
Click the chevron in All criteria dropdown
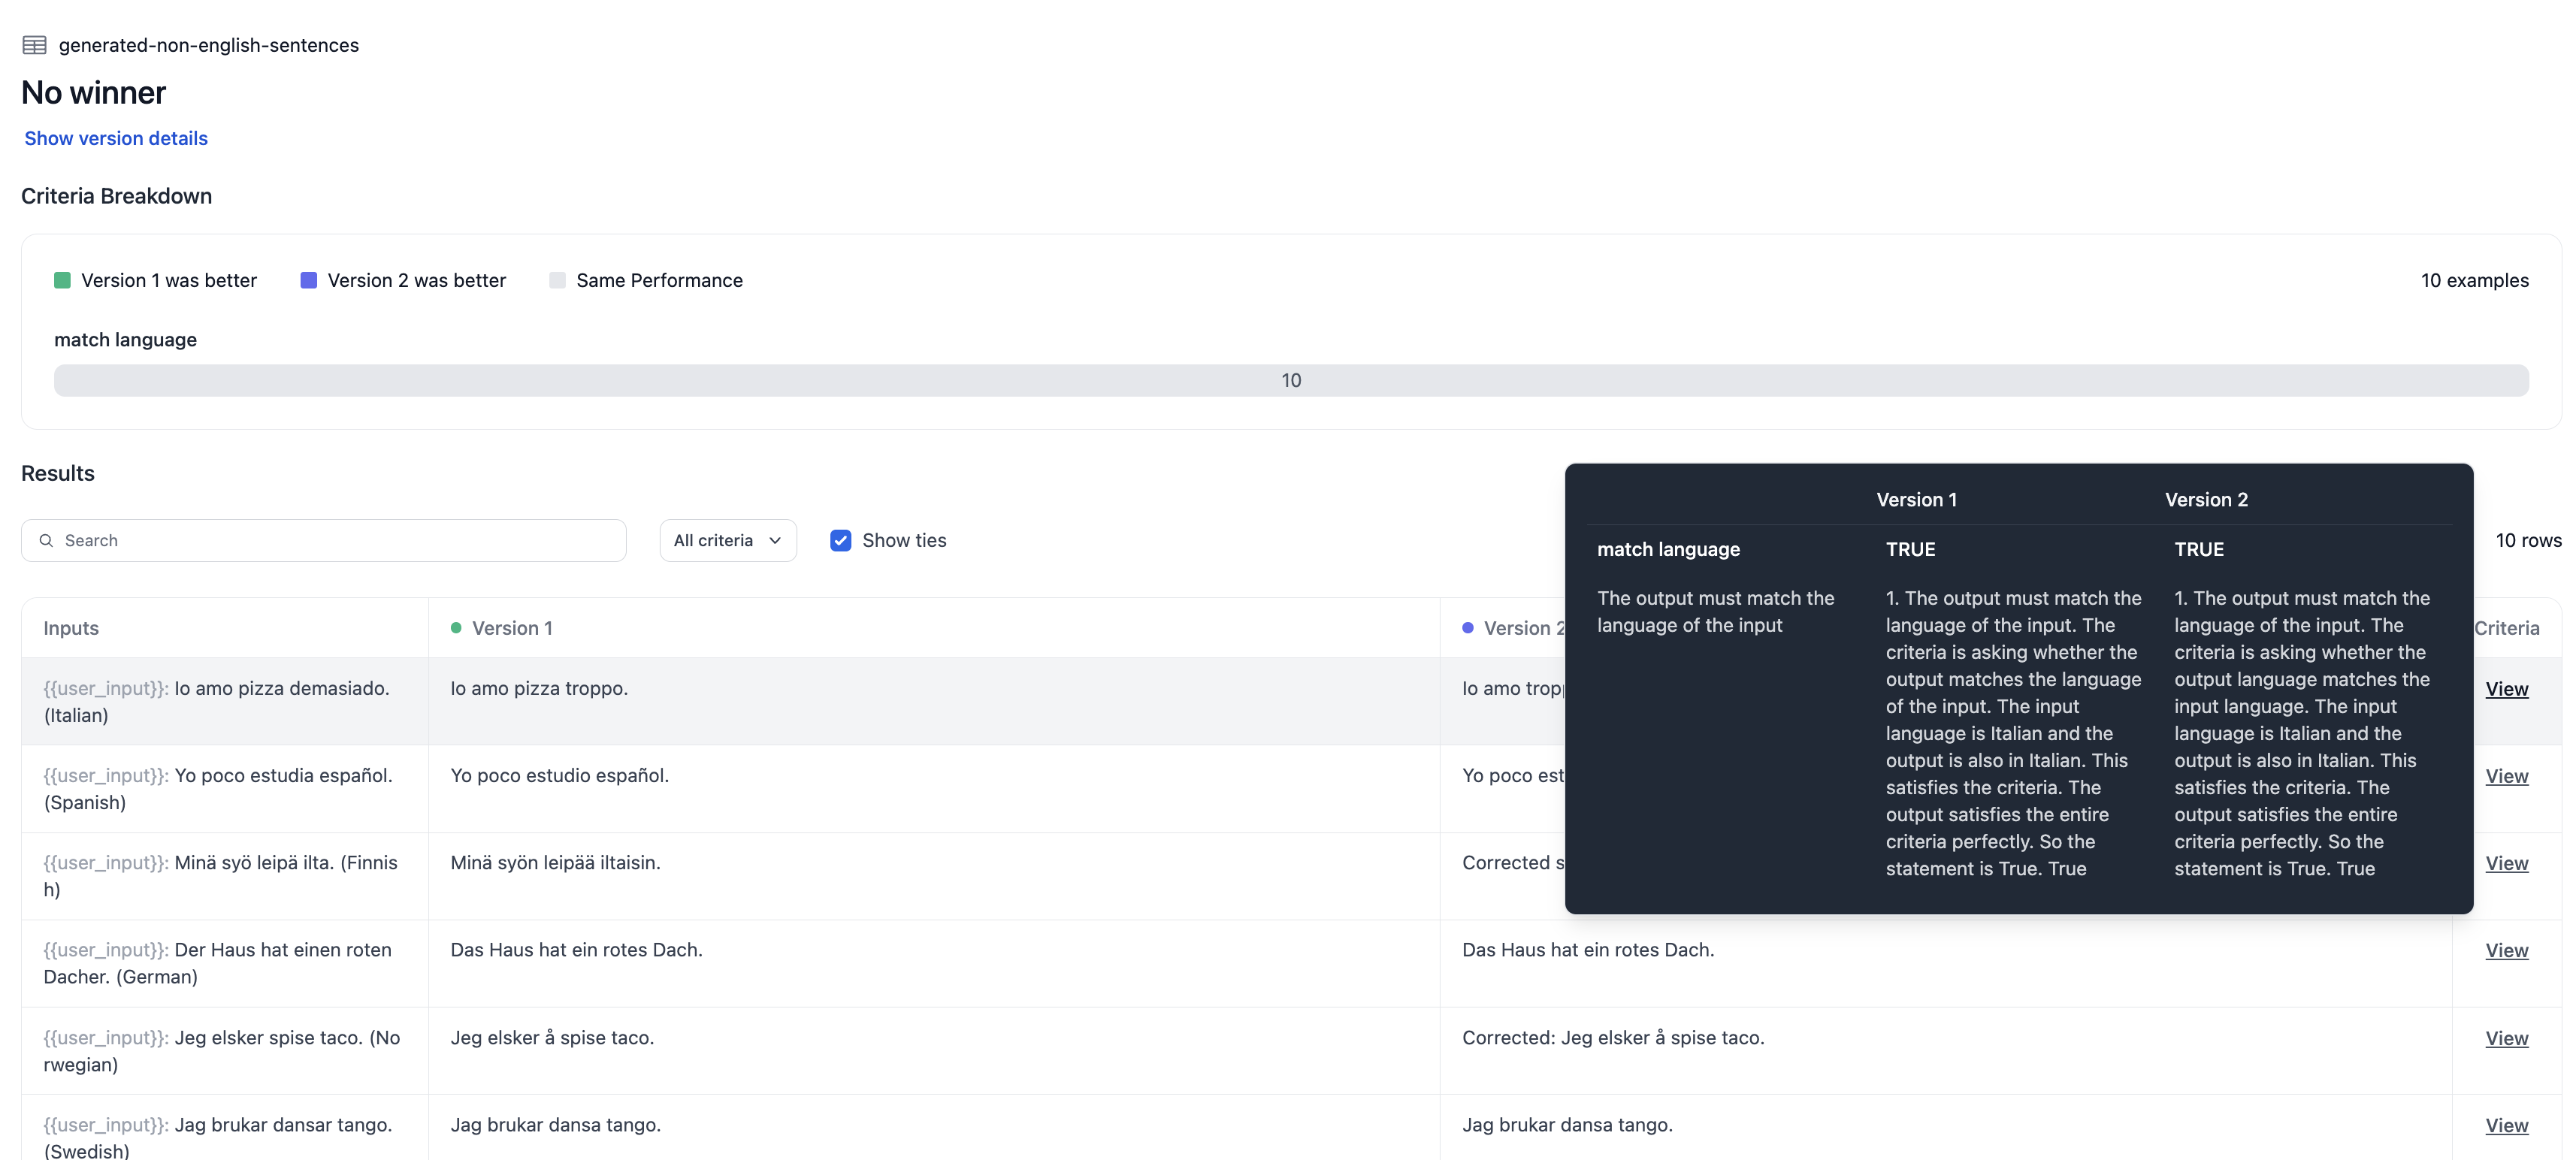(x=775, y=540)
